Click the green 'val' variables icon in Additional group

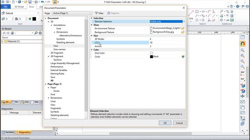228,20
